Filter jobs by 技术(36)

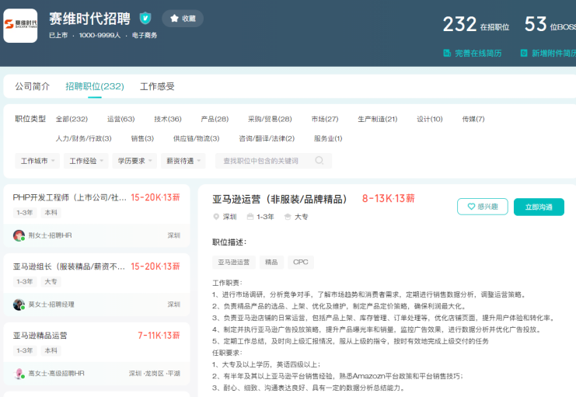(168, 119)
